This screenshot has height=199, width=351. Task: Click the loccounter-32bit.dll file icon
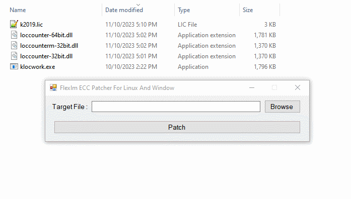pos(14,56)
